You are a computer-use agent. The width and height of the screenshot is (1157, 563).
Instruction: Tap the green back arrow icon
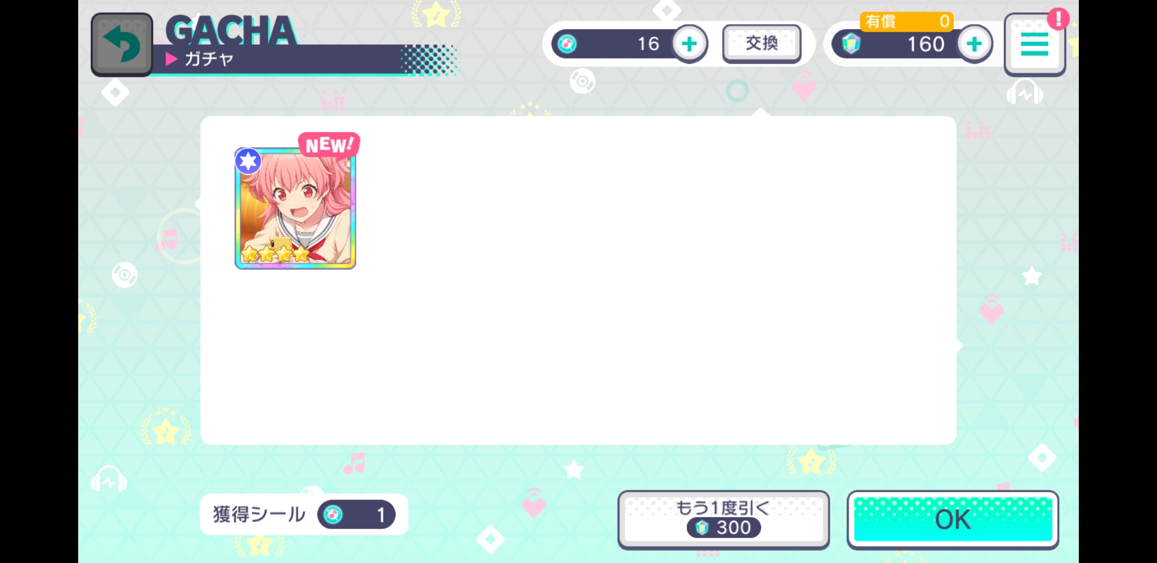[x=122, y=45]
